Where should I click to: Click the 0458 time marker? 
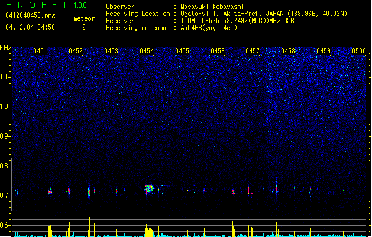tap(288, 51)
